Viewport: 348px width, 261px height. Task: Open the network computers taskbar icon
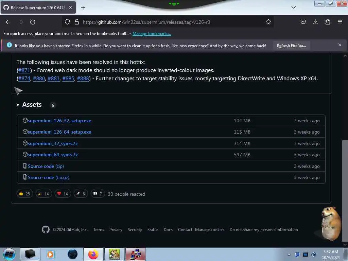[x=136, y=254]
